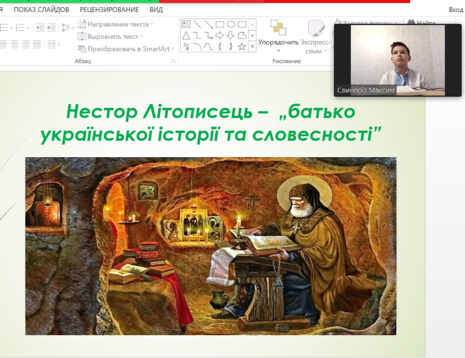
Task: Choose the right arrow shape
Action: 219,36
